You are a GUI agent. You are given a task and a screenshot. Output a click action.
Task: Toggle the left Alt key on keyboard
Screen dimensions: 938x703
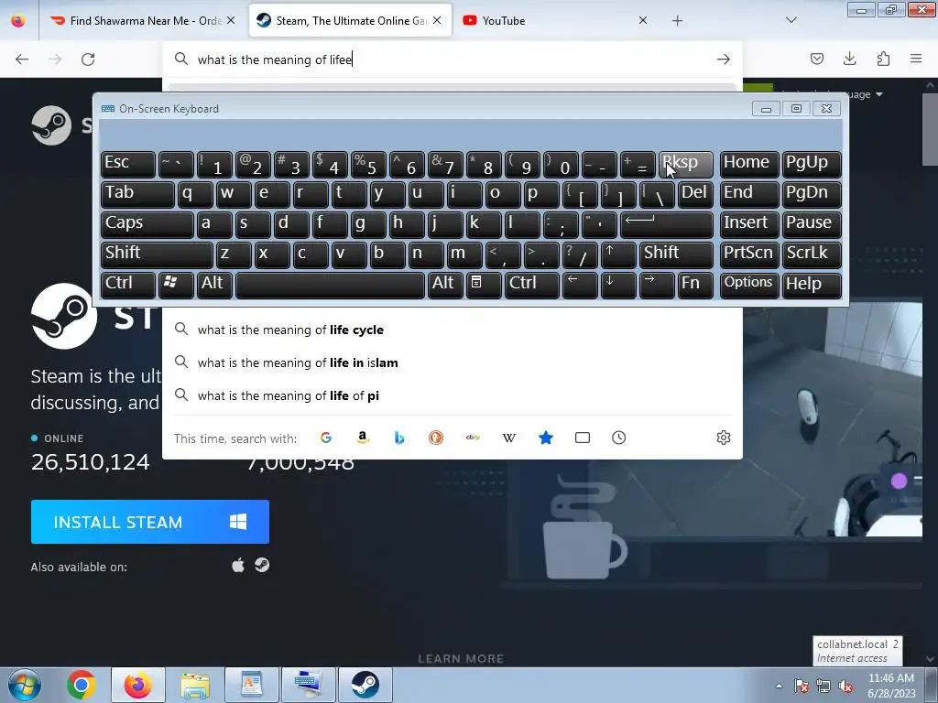click(x=214, y=286)
